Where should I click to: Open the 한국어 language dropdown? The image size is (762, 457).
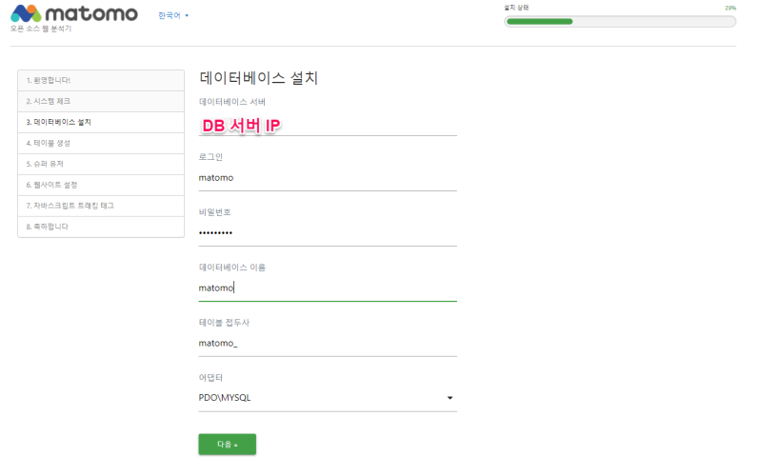point(173,15)
